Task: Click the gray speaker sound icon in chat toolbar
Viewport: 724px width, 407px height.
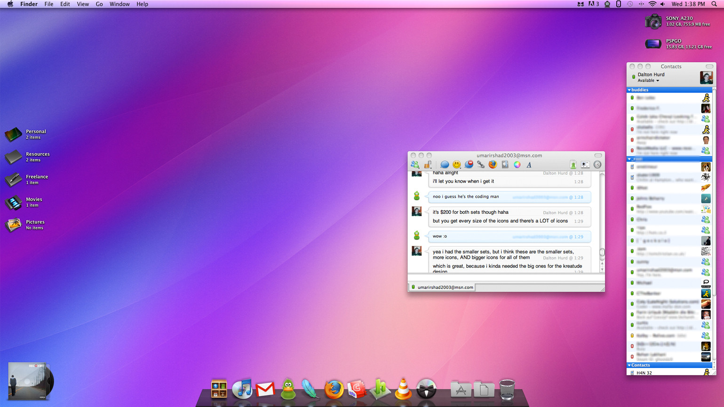Action: pyautogui.click(x=505, y=164)
